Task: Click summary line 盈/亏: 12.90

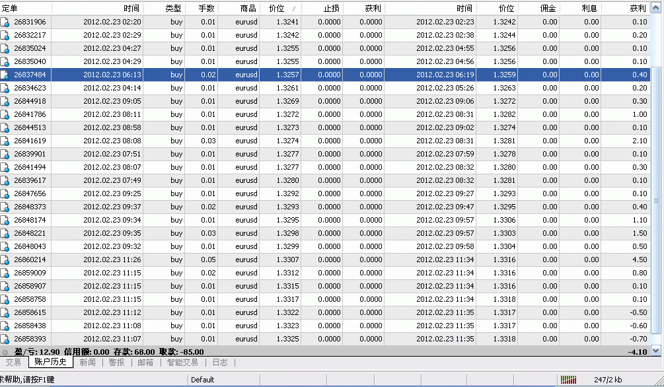Action: [37, 352]
